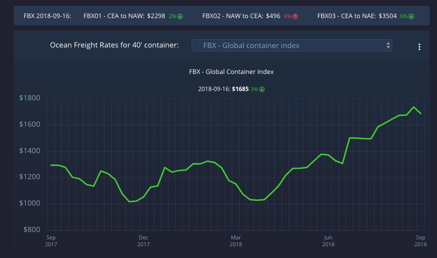This screenshot has height=258, width=437.
Task: Click the Jun 2018 x-axis label
Action: tap(328, 240)
